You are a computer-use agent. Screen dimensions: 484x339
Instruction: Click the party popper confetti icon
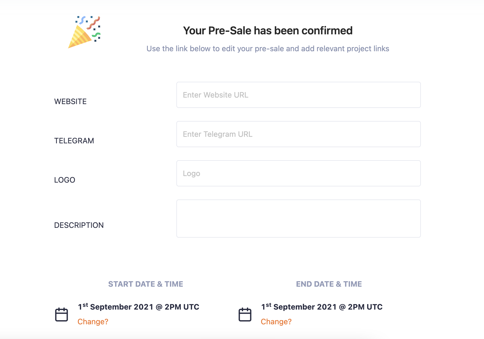(84, 32)
